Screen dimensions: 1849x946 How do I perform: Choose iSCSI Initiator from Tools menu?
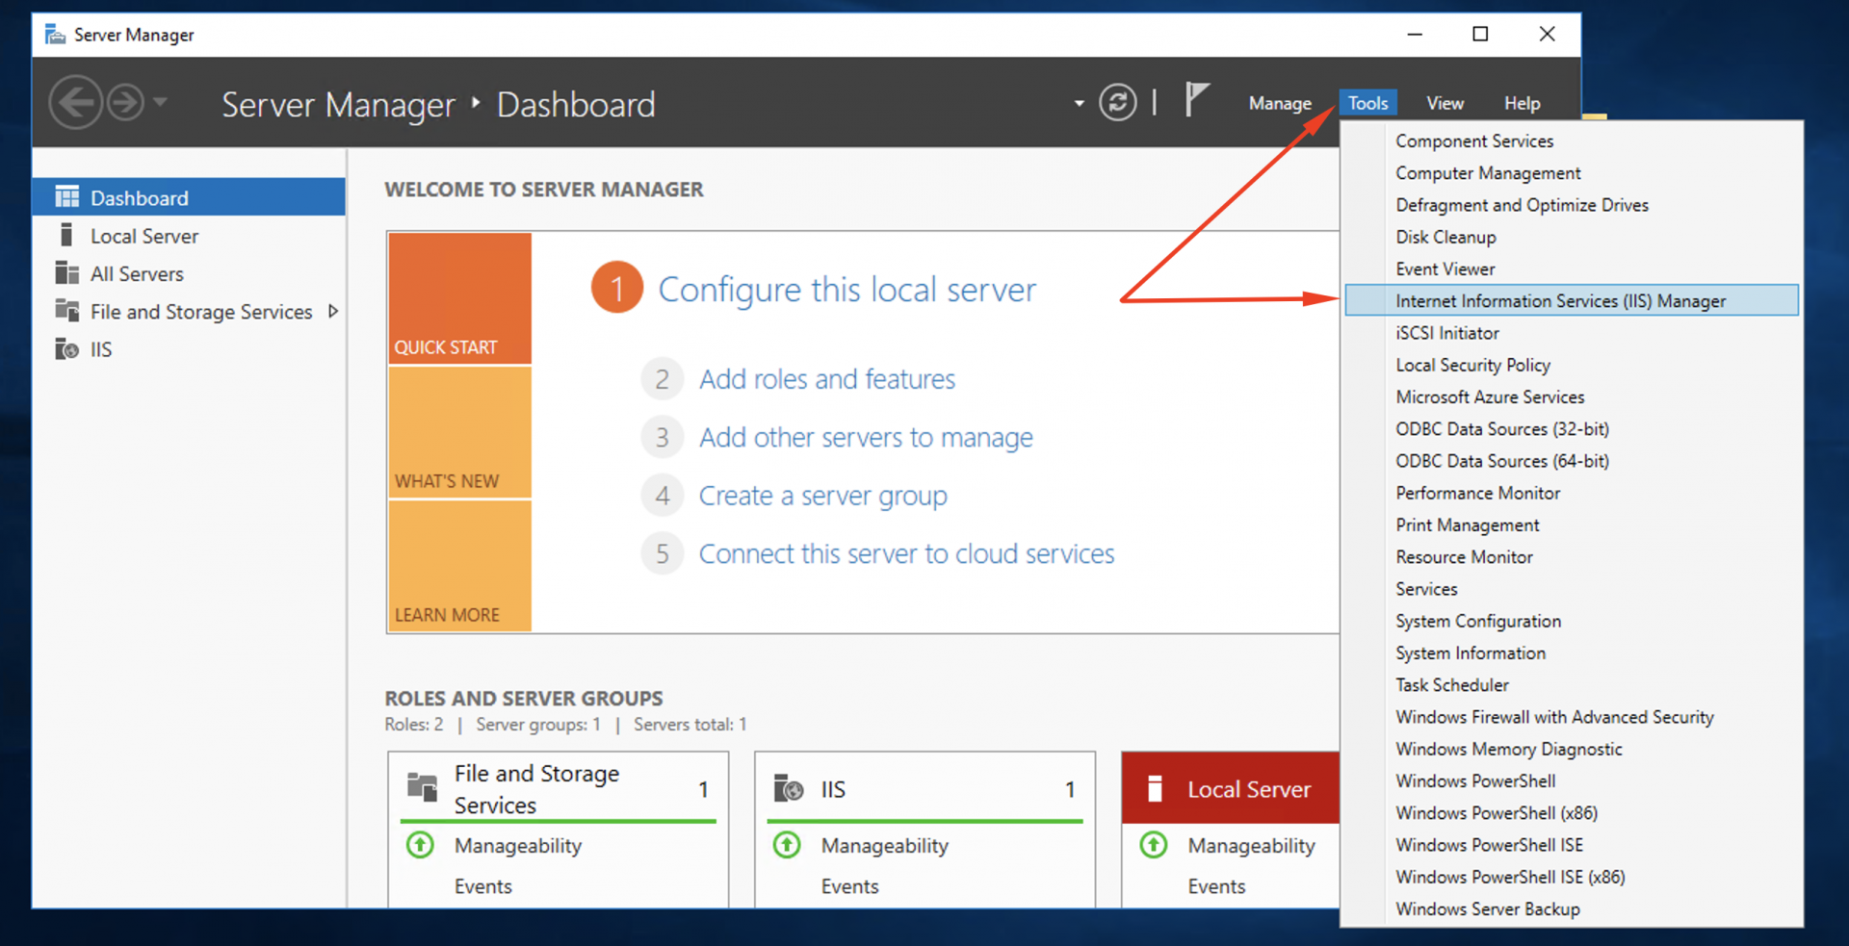(x=1572, y=333)
